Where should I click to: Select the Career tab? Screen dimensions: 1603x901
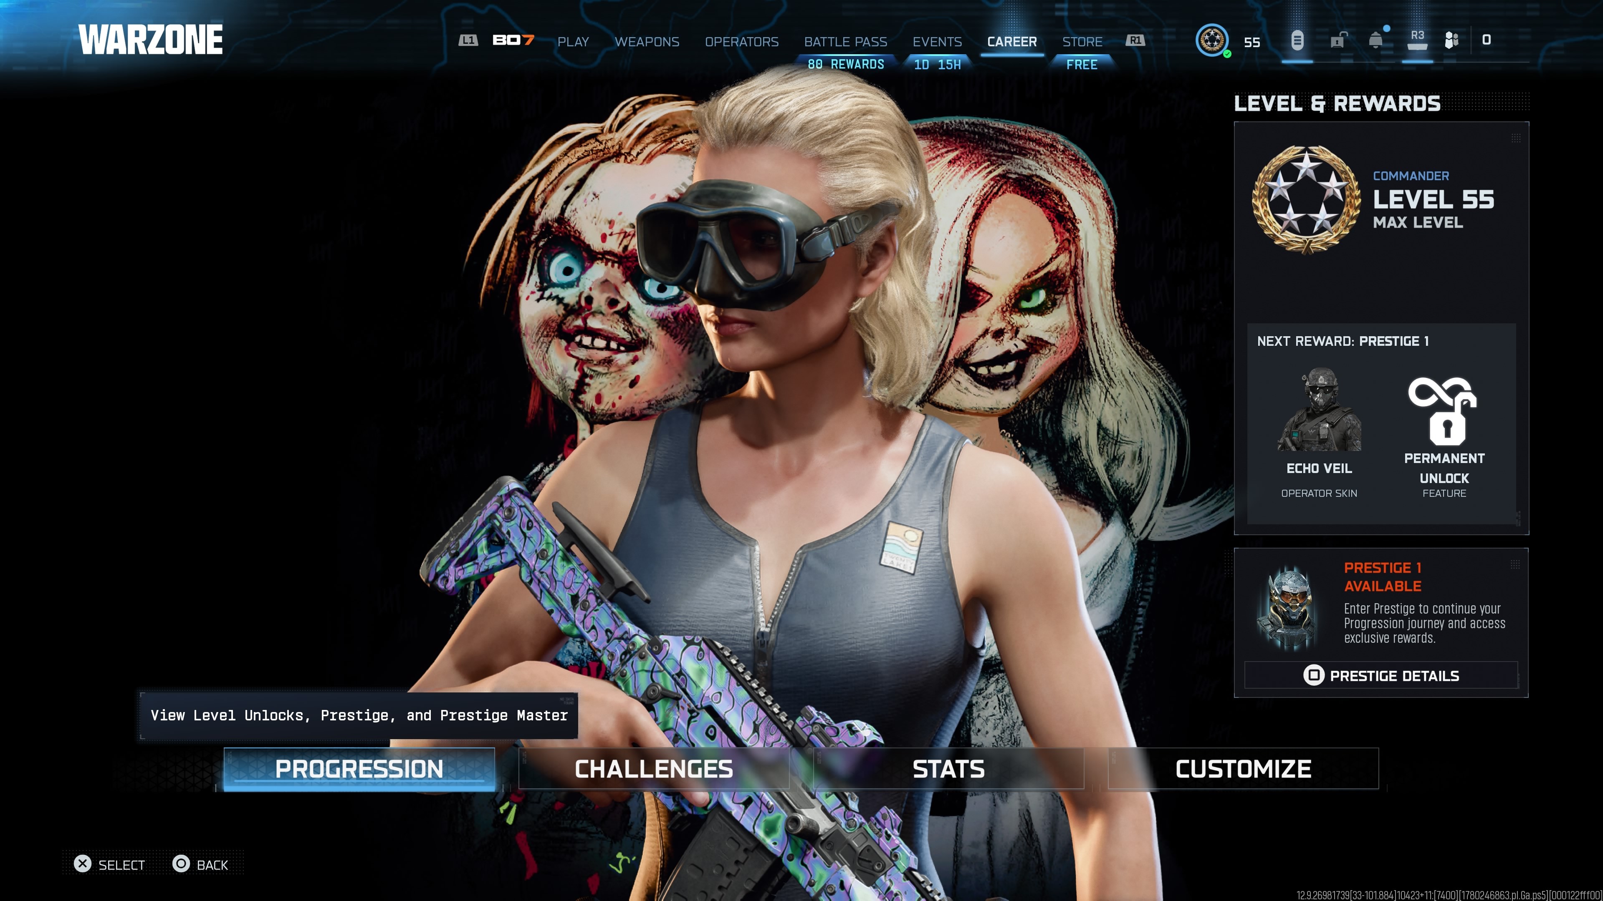1012,42
